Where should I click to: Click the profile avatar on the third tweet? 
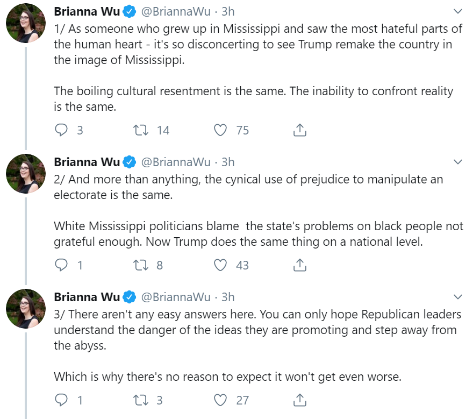[26, 309]
